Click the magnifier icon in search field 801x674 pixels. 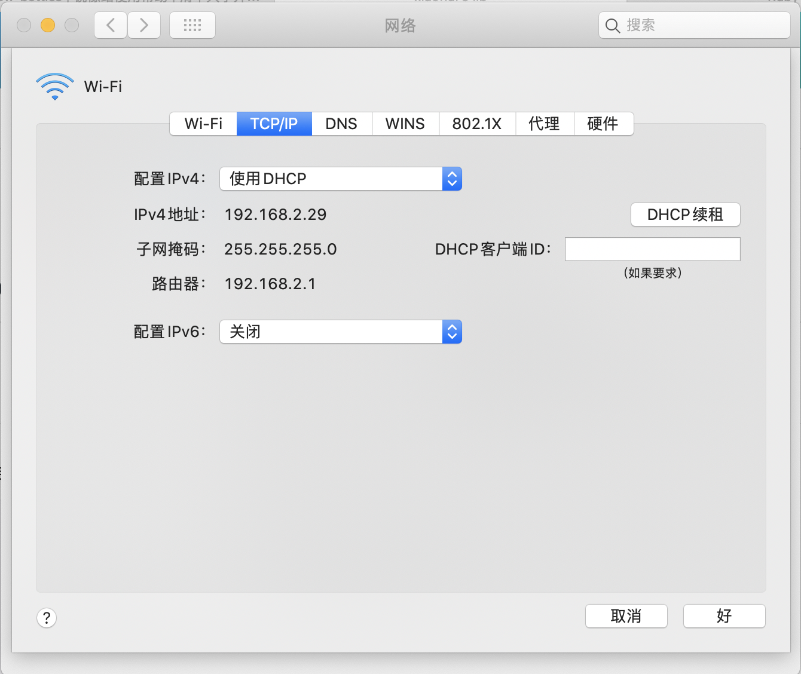[x=613, y=26]
